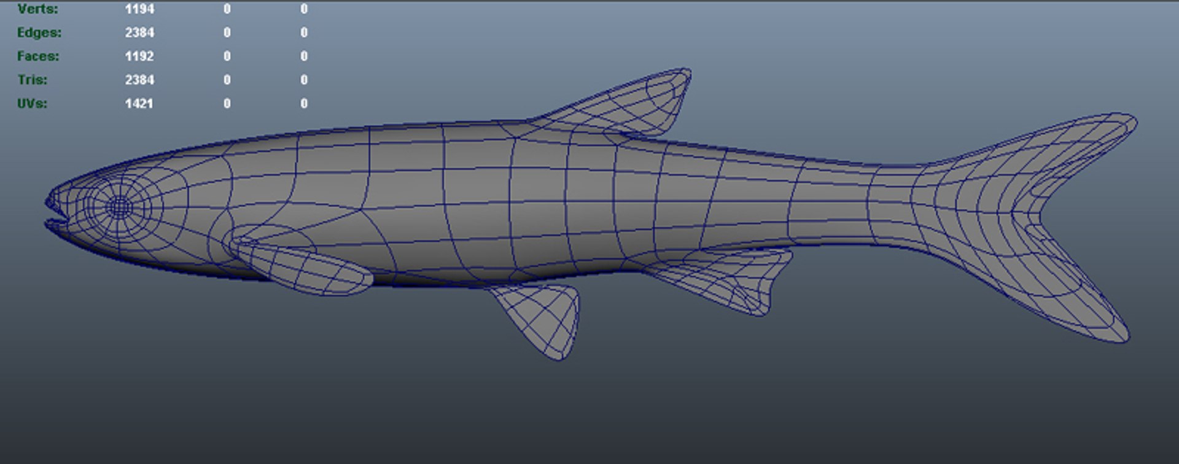This screenshot has height=464, width=1179.
Task: Click the Verts count value 1194
Action: [x=139, y=9]
